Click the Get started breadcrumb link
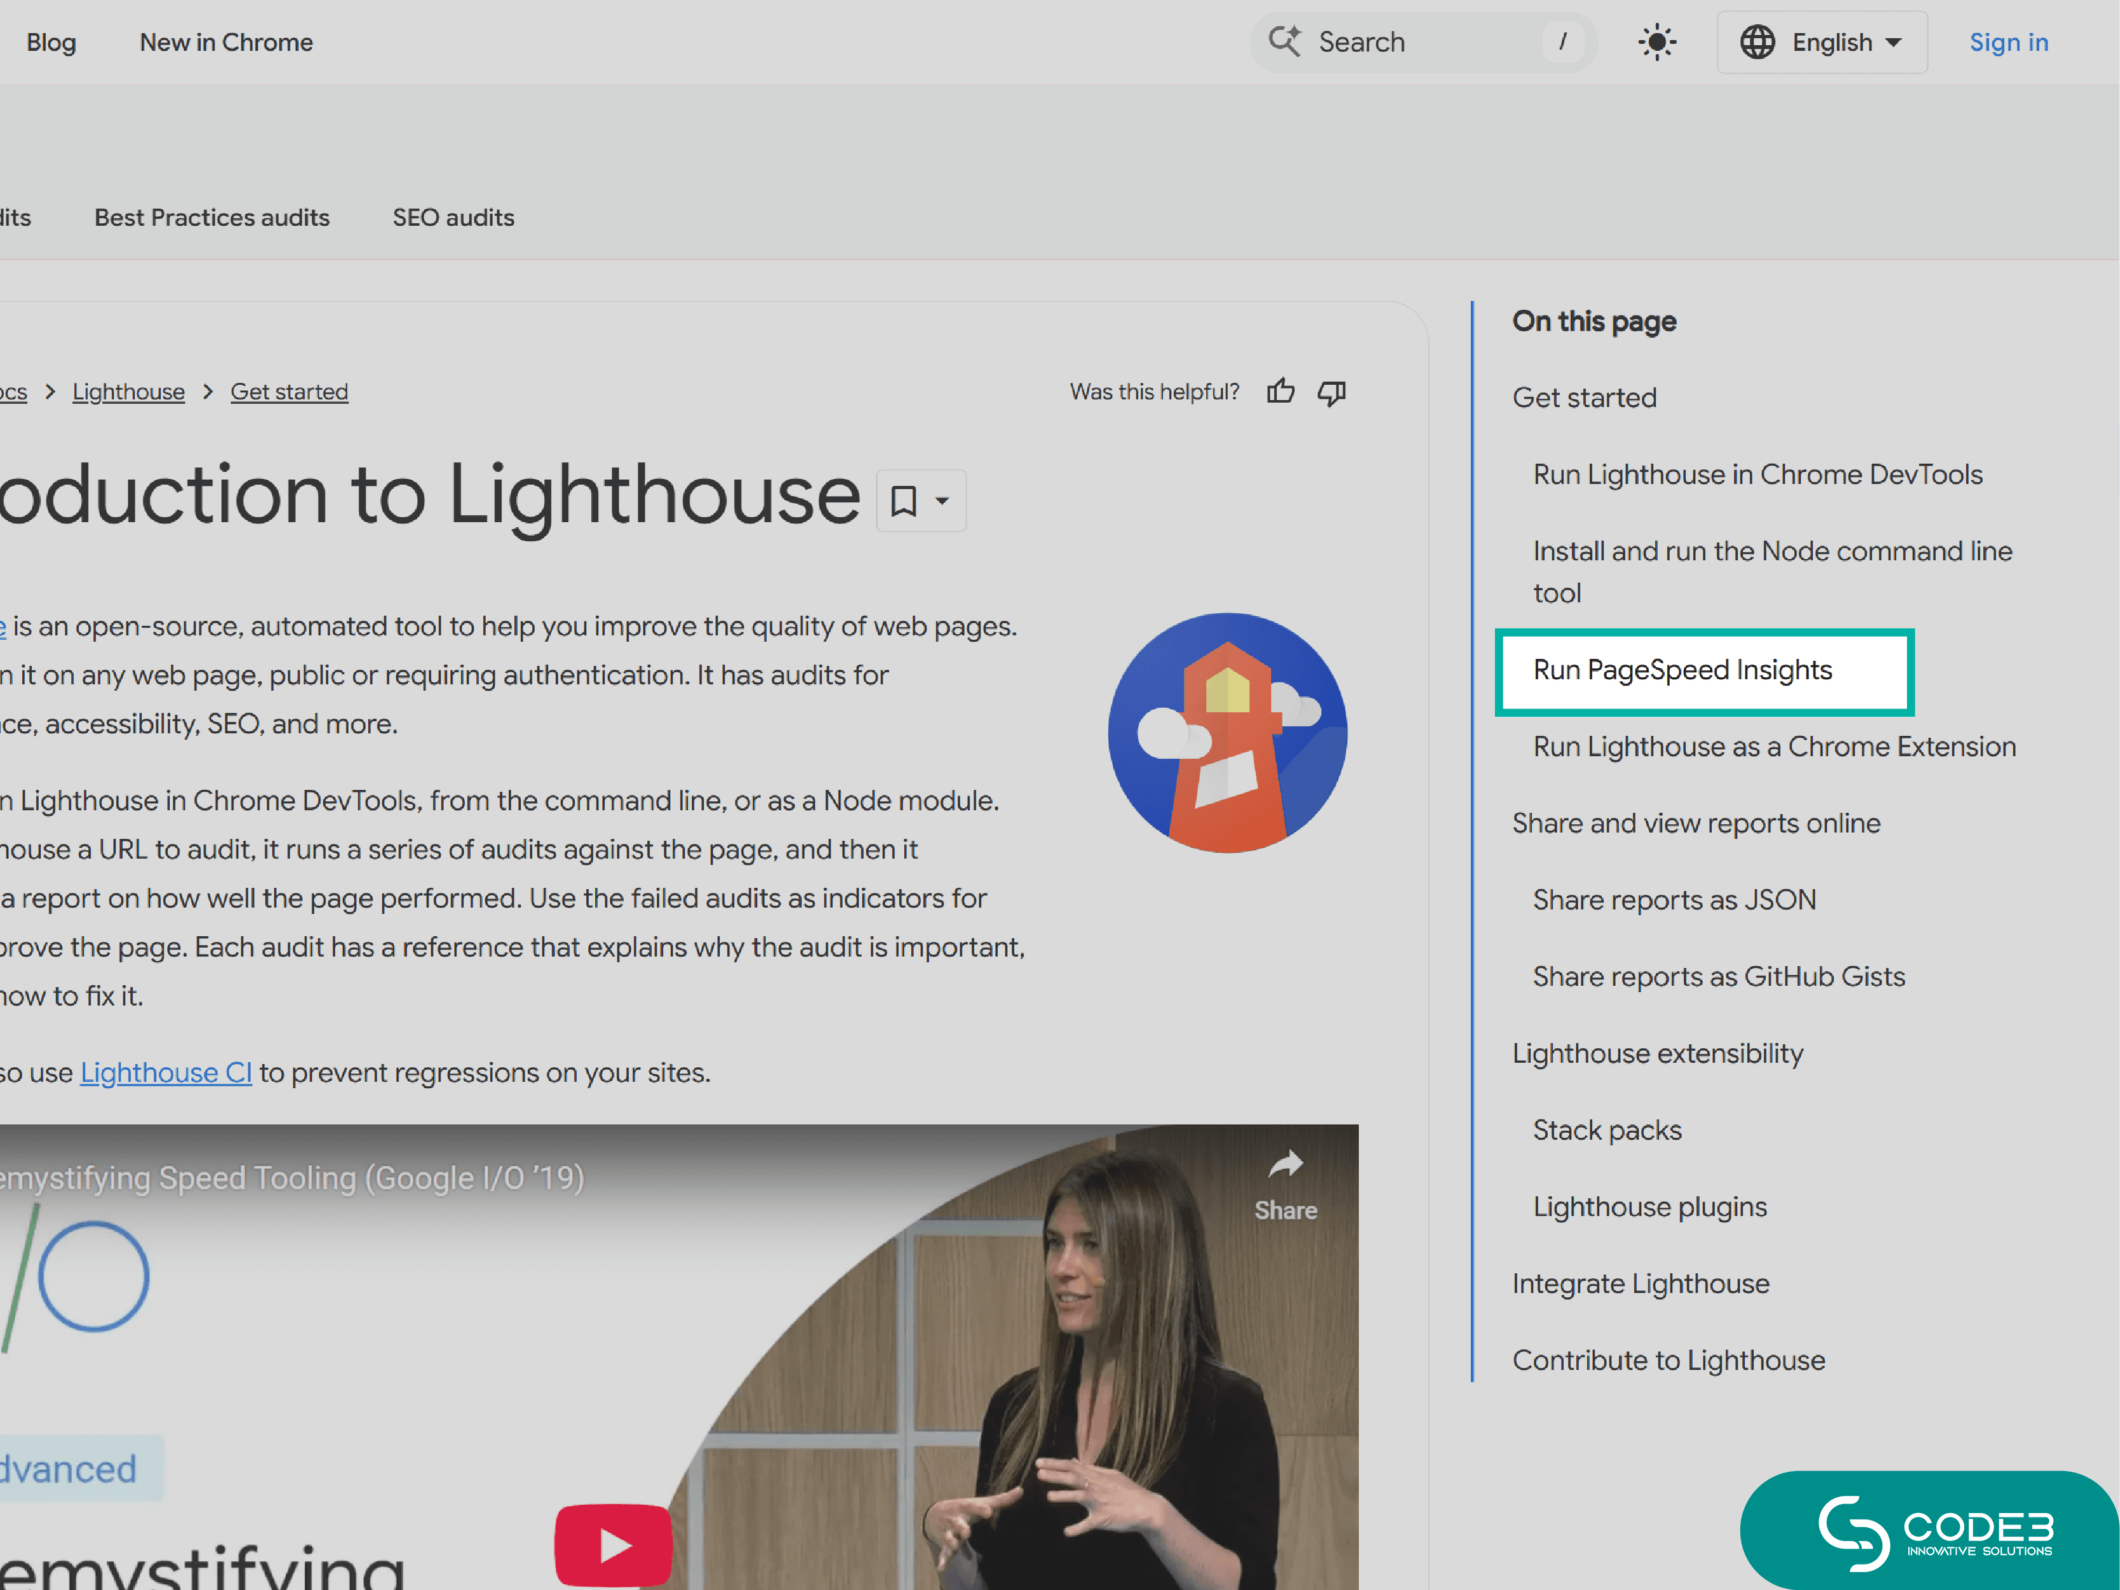The image size is (2120, 1590). pyautogui.click(x=289, y=392)
